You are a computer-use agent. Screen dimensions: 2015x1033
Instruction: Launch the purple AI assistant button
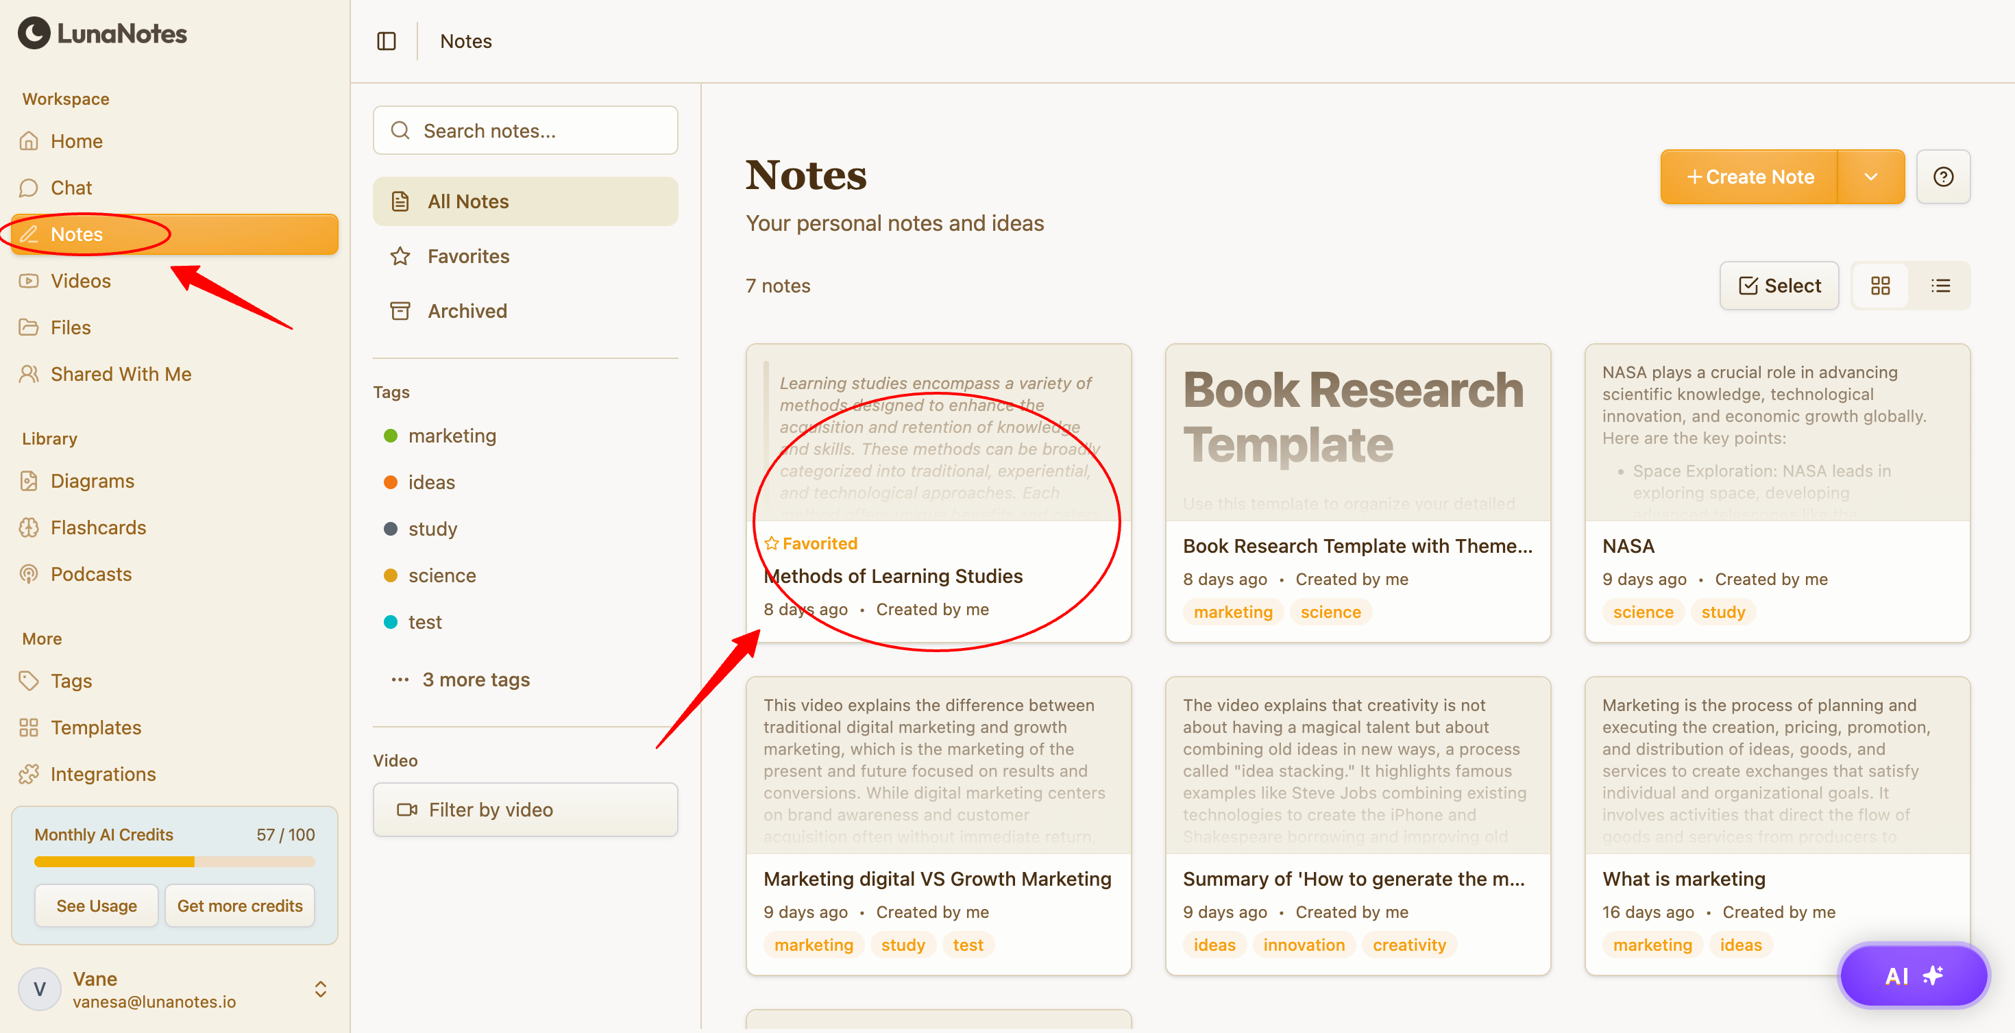pyautogui.click(x=1914, y=975)
